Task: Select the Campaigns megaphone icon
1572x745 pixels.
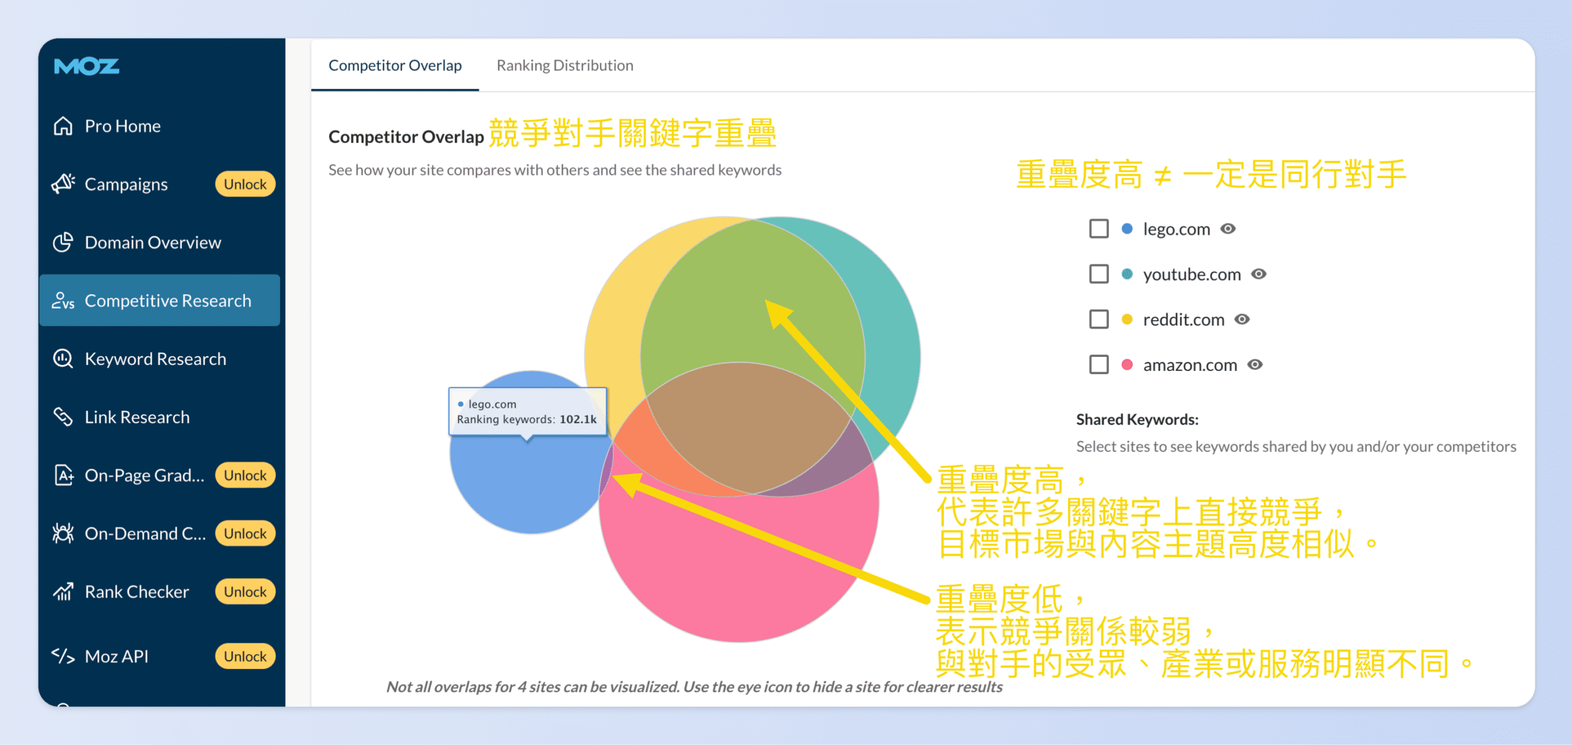Action: click(65, 183)
